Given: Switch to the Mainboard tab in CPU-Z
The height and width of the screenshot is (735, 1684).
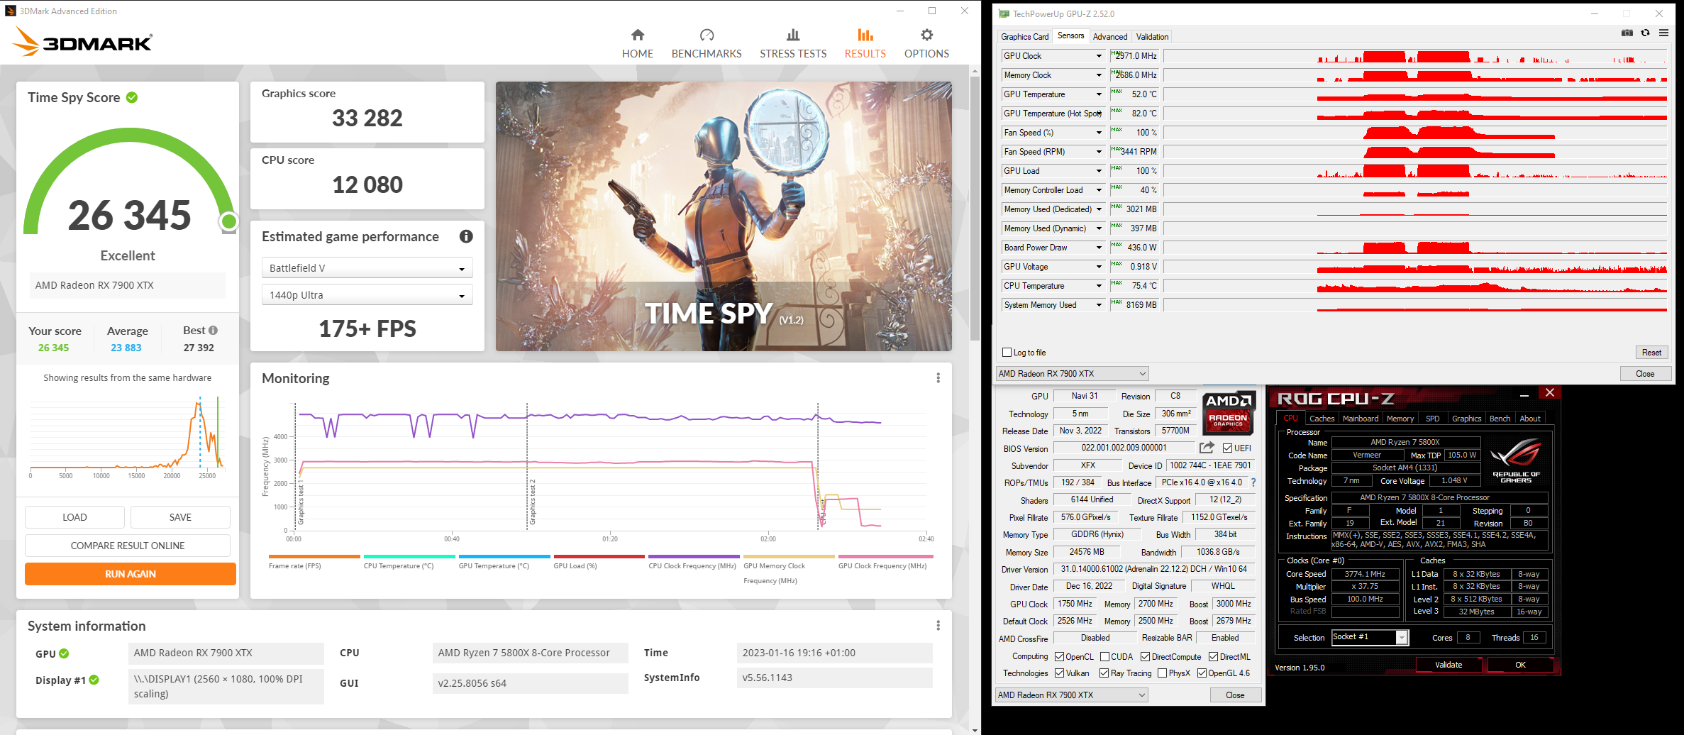Looking at the screenshot, I should tap(1361, 419).
